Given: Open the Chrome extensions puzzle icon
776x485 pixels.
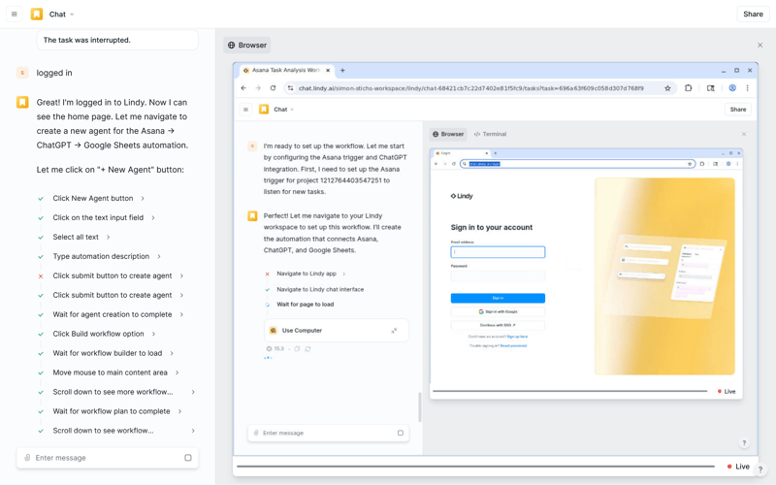Looking at the screenshot, I should click(x=689, y=88).
